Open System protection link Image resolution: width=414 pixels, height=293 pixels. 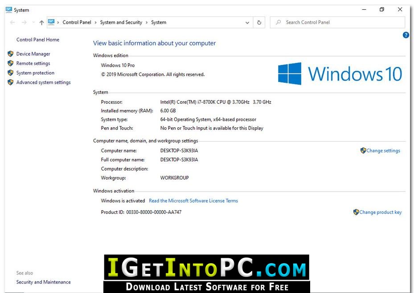pos(35,73)
